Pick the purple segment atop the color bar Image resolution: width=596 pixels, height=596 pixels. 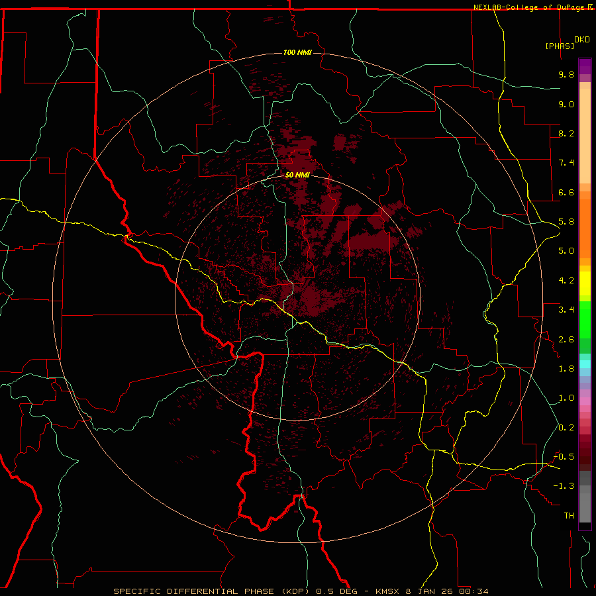[585, 66]
